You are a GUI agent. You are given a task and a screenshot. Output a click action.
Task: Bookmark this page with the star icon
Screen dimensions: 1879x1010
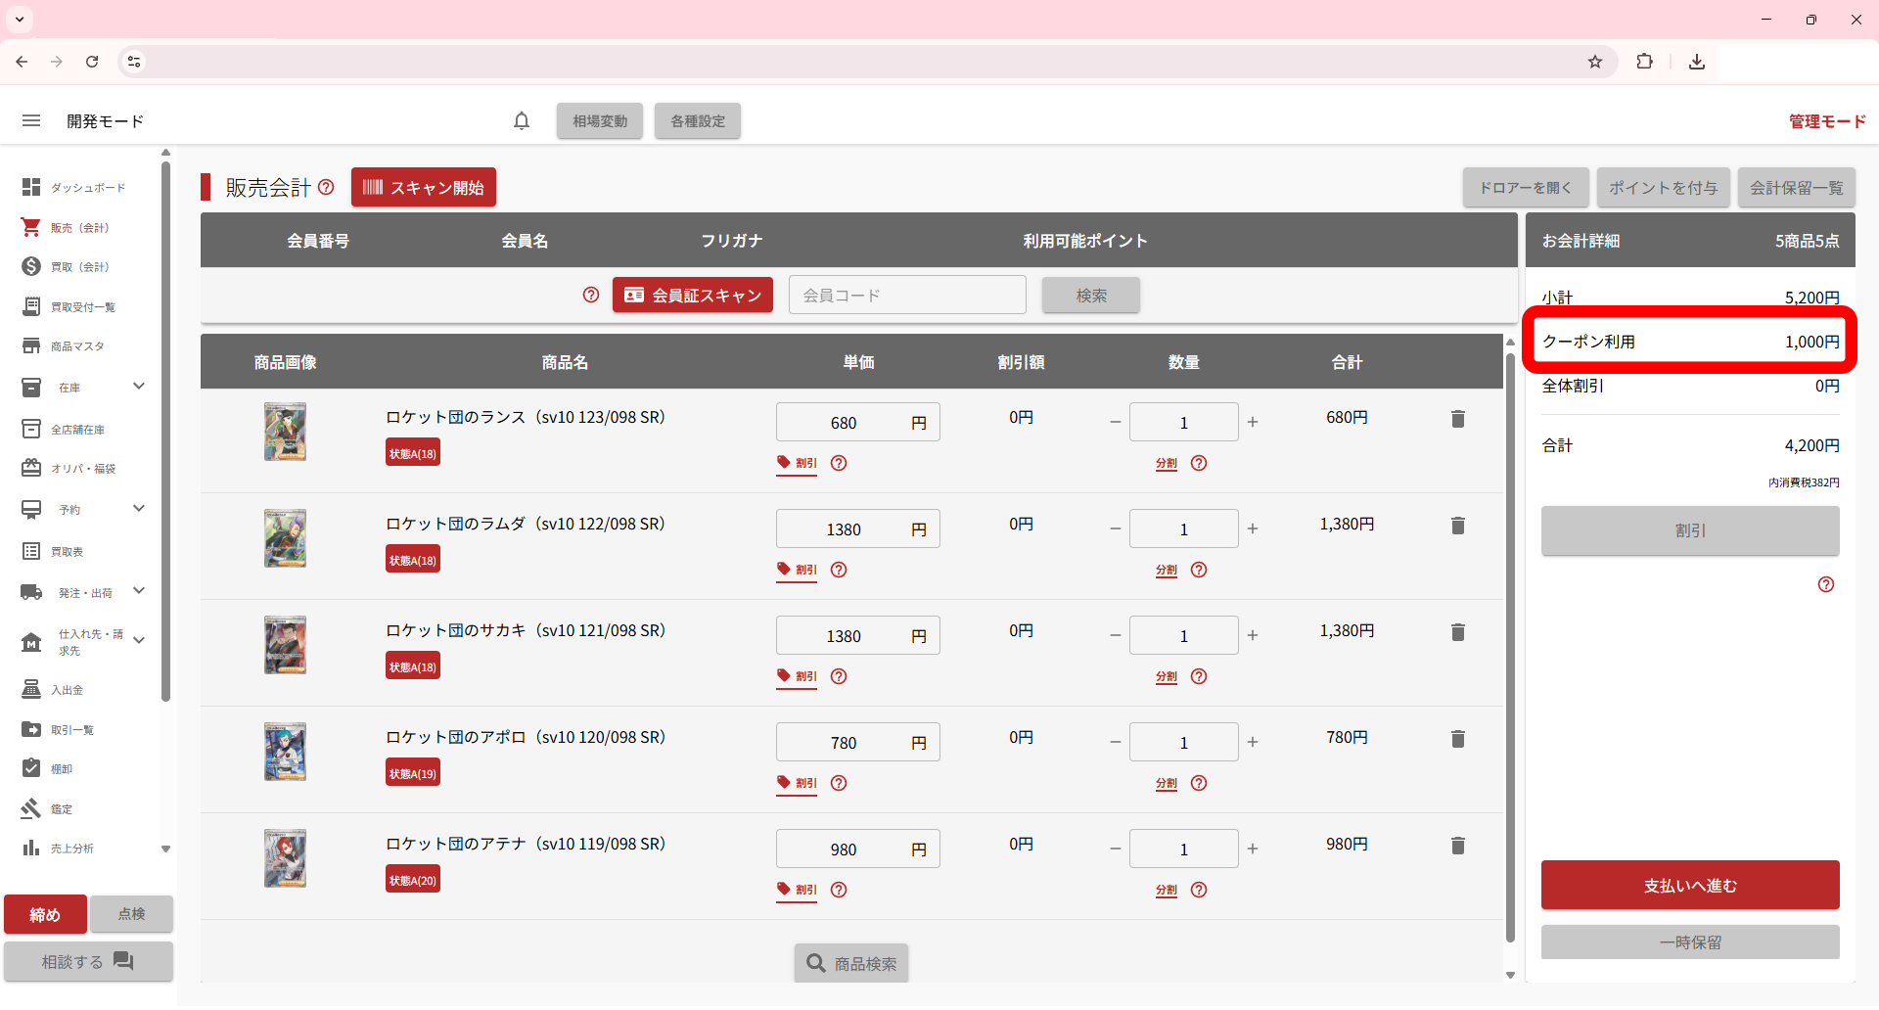[1595, 62]
